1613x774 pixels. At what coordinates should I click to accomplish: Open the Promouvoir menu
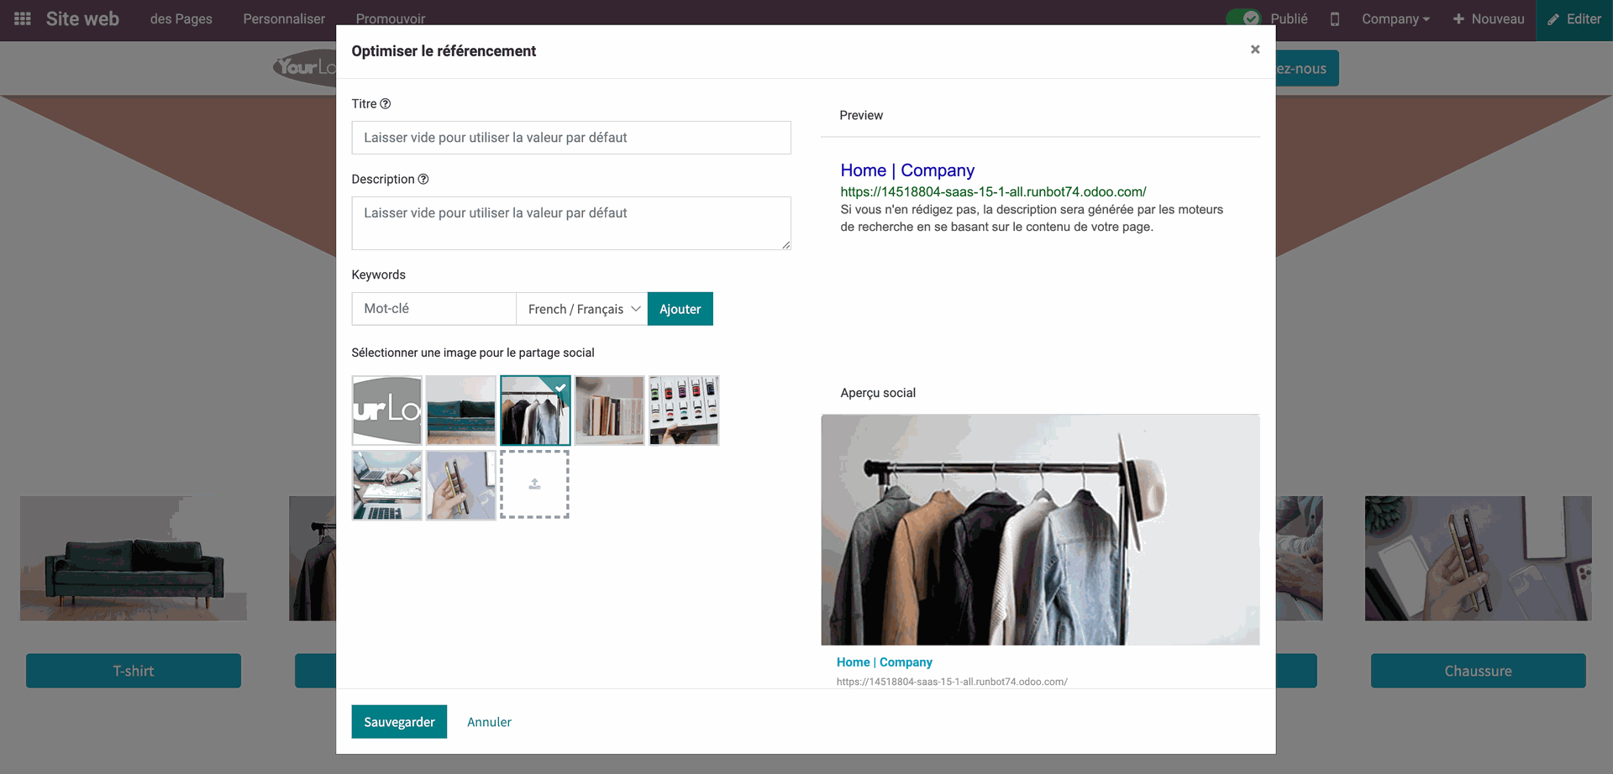390,18
